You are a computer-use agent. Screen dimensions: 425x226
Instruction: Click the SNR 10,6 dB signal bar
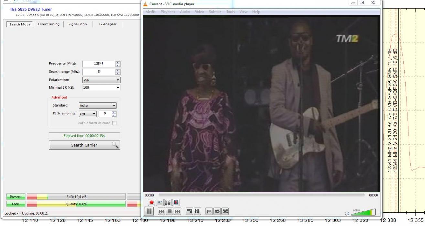76,197
